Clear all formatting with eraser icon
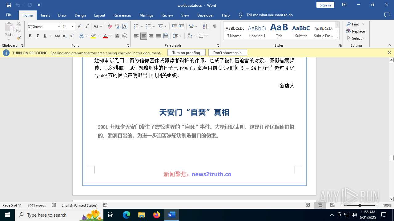This screenshot has width=394, height=221. (110, 27)
